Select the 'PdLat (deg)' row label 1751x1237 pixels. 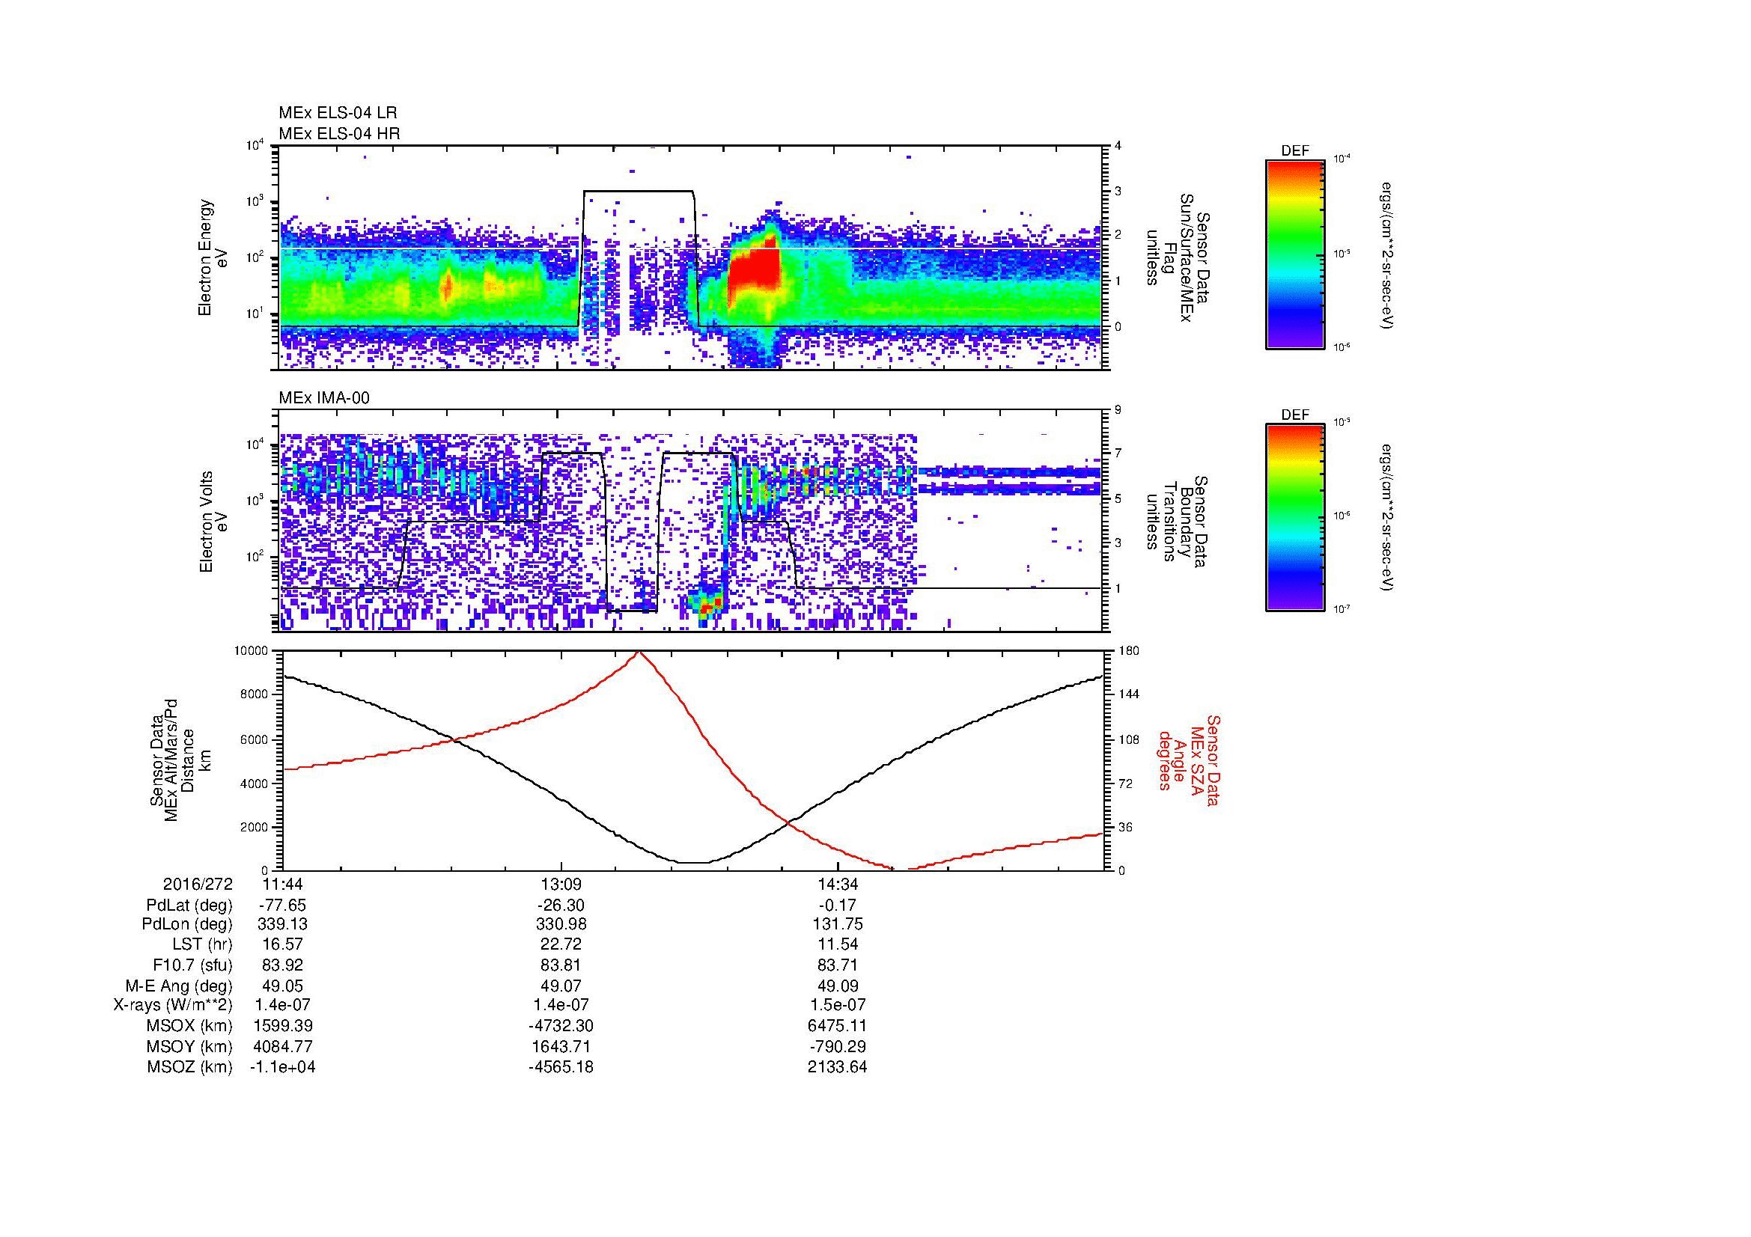tap(189, 905)
